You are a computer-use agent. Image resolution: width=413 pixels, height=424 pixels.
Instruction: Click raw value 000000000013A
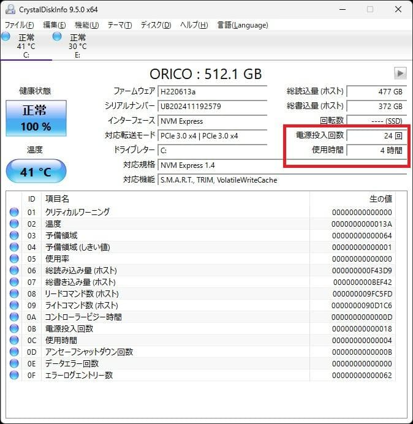coord(362,224)
